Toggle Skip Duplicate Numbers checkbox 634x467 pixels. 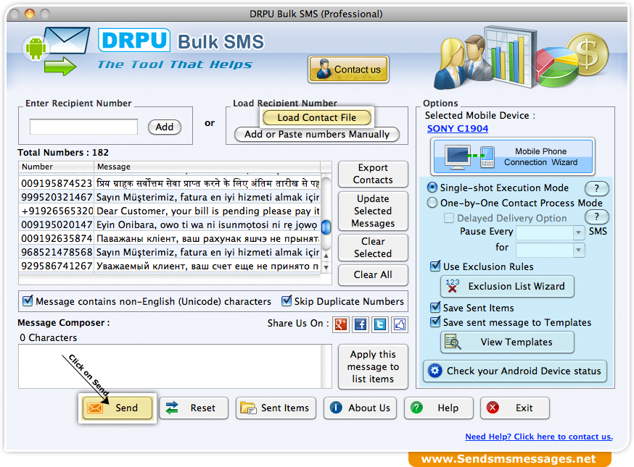click(287, 300)
